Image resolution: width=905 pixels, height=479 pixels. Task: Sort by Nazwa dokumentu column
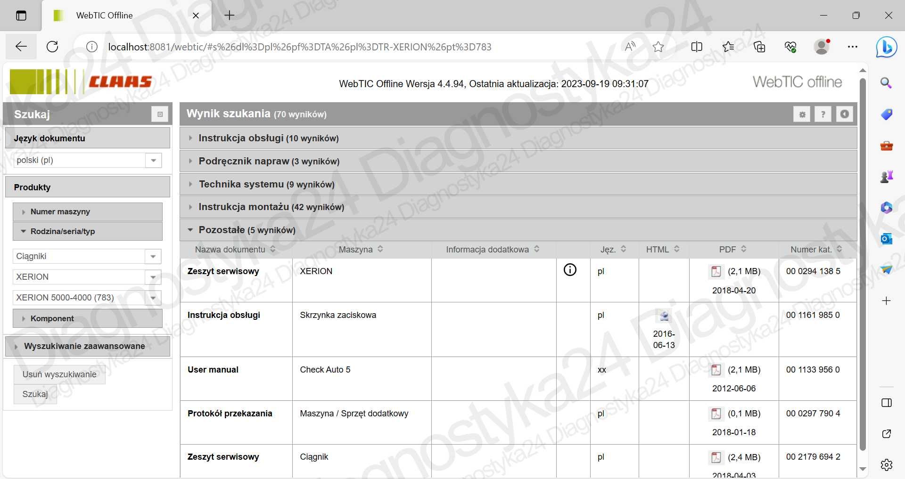pyautogui.click(x=236, y=250)
